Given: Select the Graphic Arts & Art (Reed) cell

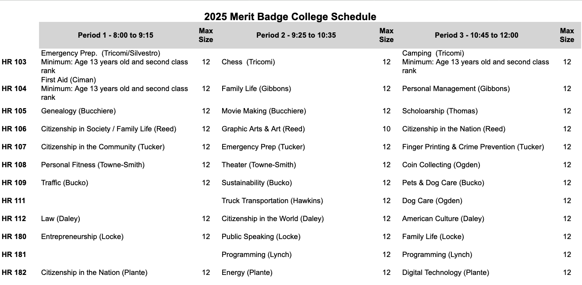Looking at the screenshot, I should [x=263, y=129].
